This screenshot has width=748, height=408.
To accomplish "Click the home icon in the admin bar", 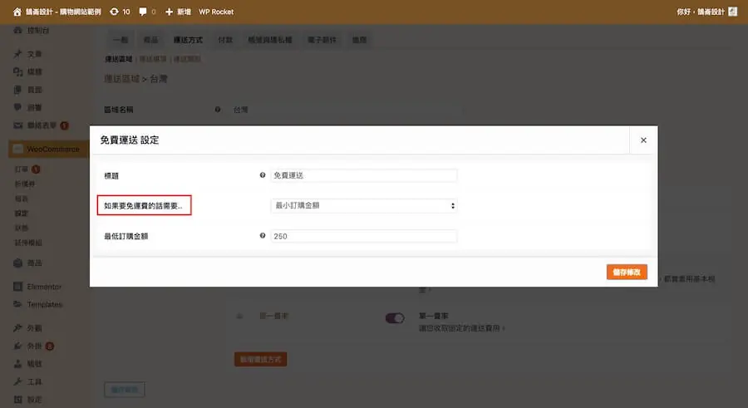I will coord(17,12).
